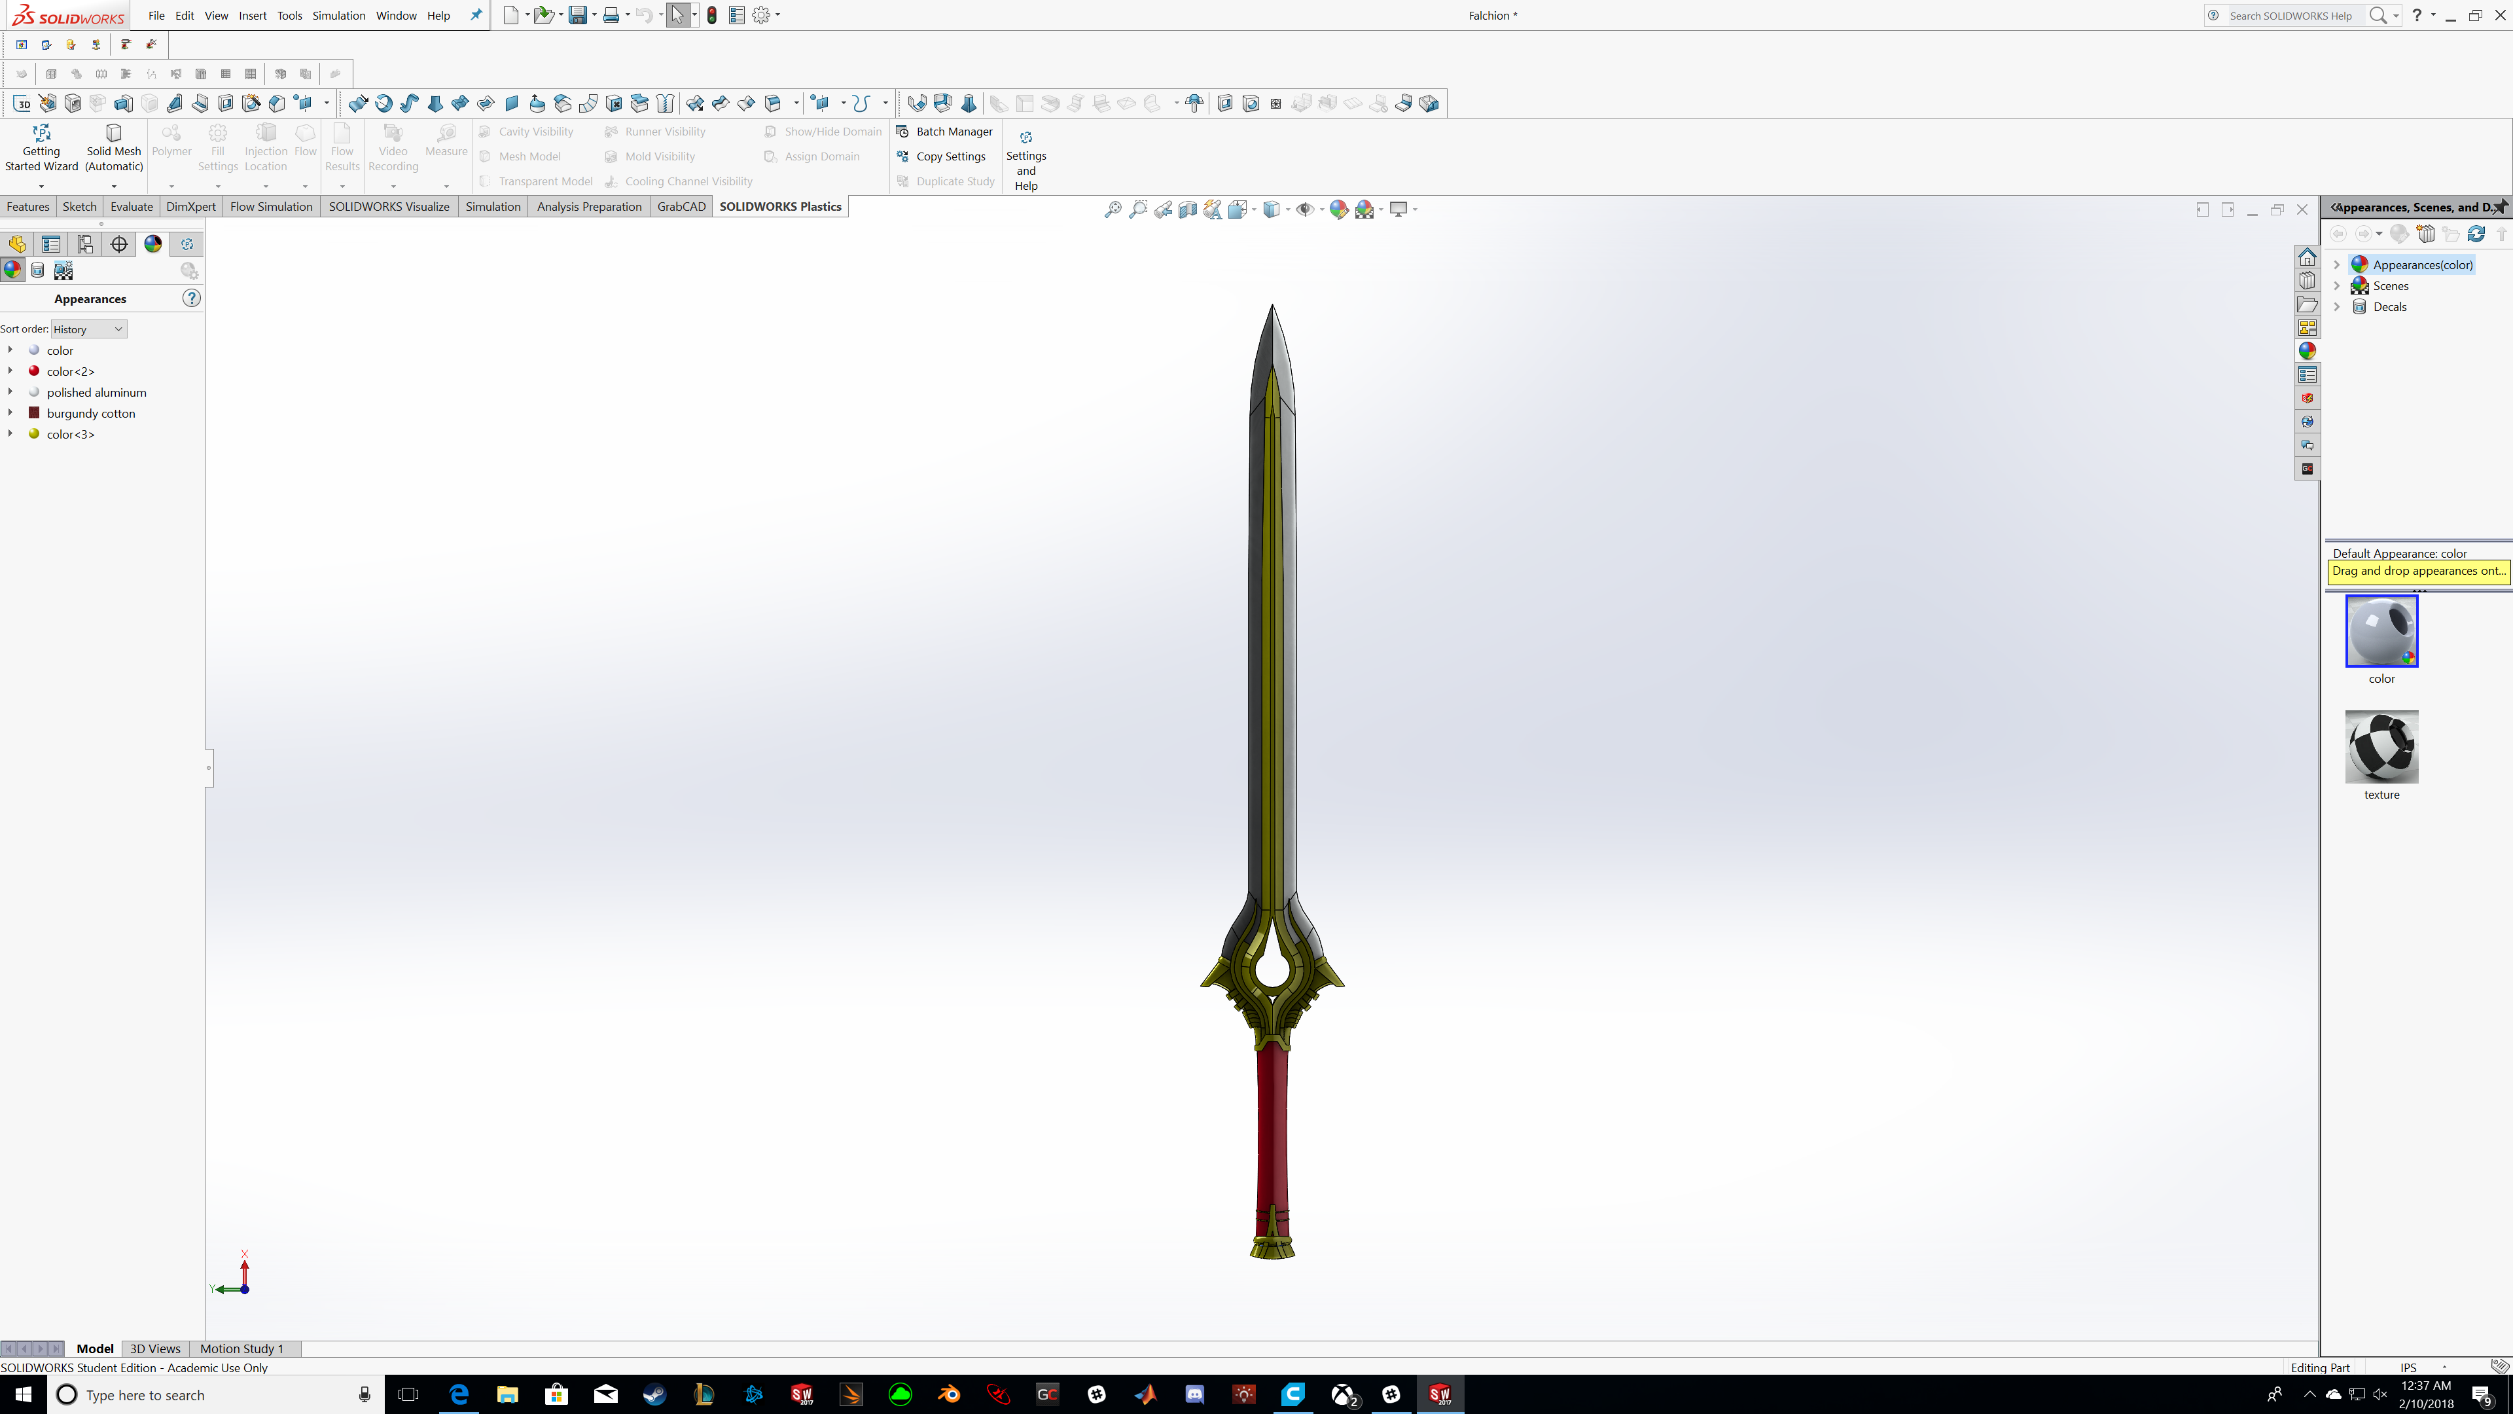Expand the color appearance node
The width and height of the screenshot is (2513, 1414).
click(10, 350)
